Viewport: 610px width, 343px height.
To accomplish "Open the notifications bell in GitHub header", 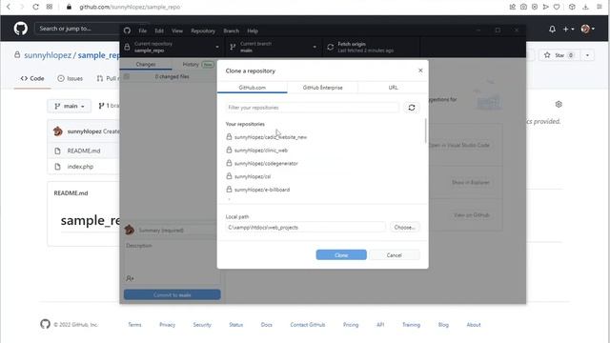I will (x=552, y=29).
